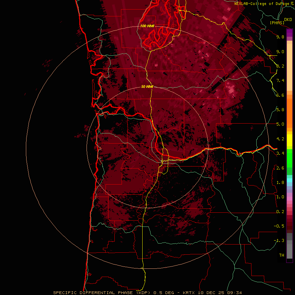Image resolution: width=295 pixels, height=295 pixels.
Task: Click the 10 DEC 25 date text
Action: (211, 293)
